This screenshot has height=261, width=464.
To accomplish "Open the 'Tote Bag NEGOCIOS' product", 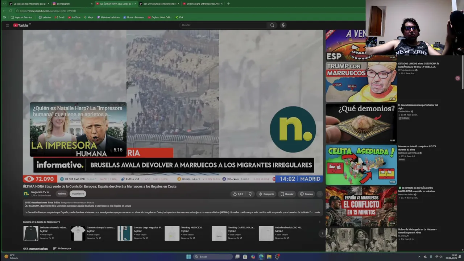I will (187, 233).
